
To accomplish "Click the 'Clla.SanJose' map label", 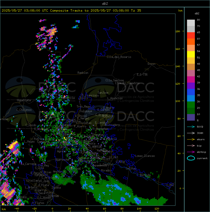I will click(x=115, y=80).
